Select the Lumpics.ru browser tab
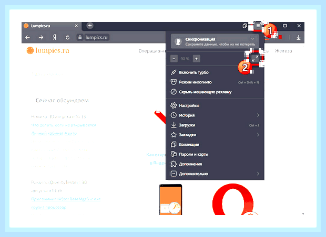Screen dimensions: 326x237 (x=52, y=26)
